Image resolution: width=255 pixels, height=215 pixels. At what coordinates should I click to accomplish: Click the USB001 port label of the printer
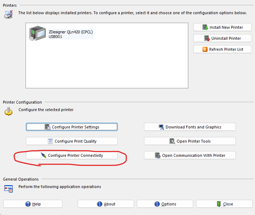tap(55, 37)
